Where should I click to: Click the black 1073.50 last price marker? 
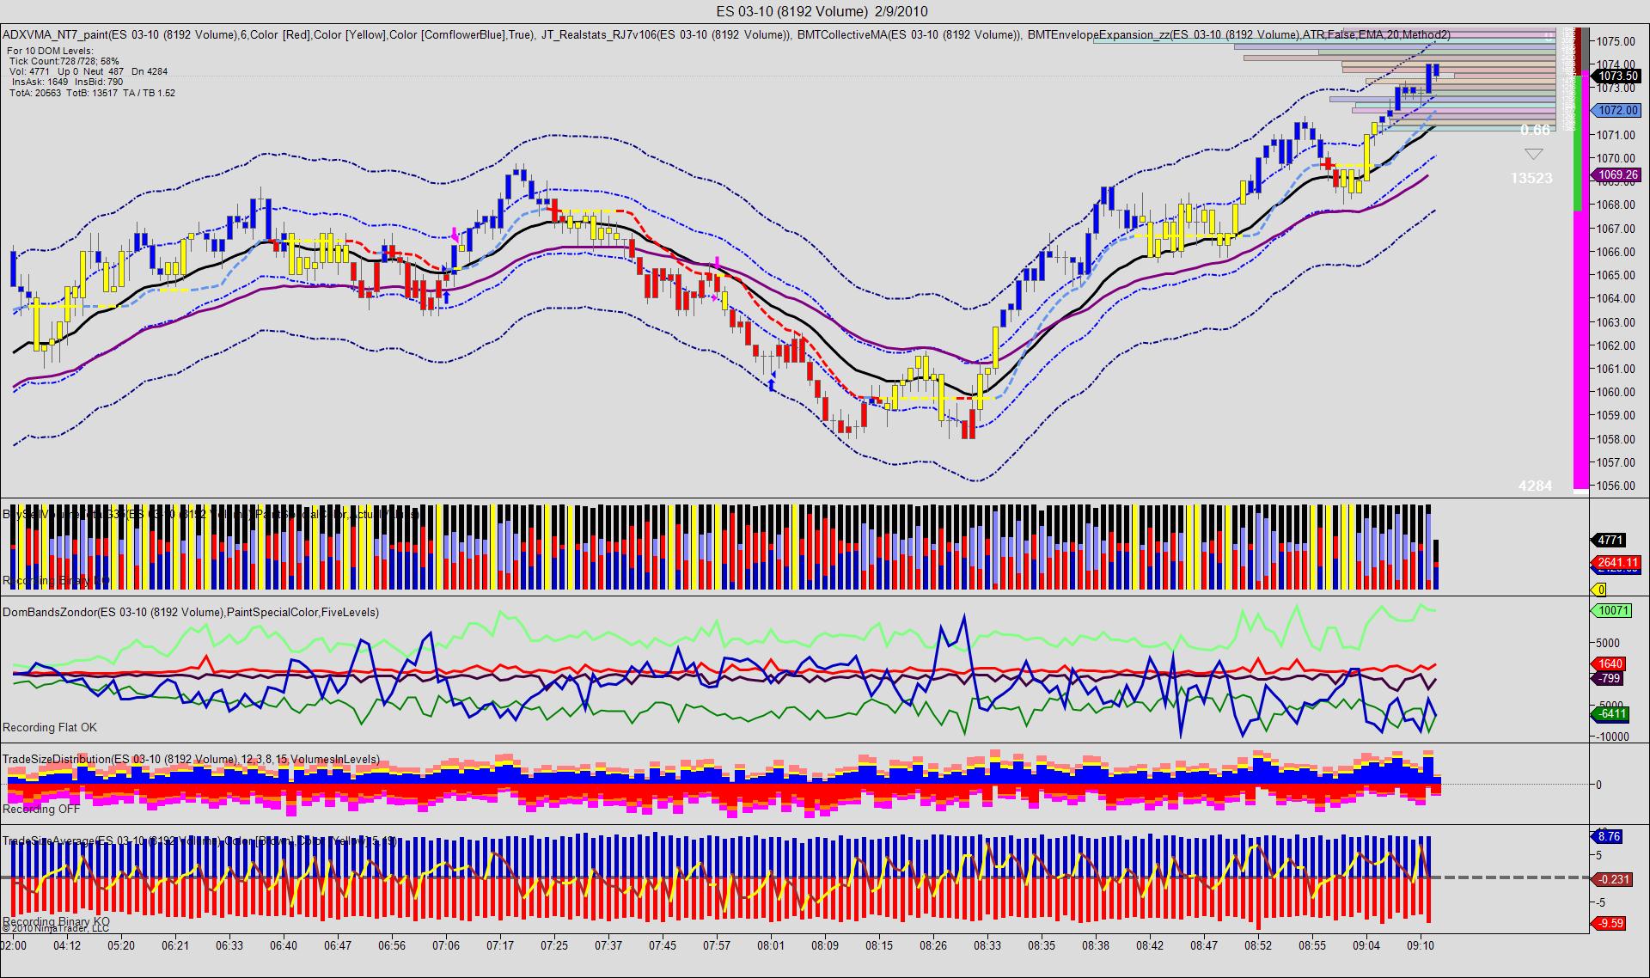tap(1616, 76)
